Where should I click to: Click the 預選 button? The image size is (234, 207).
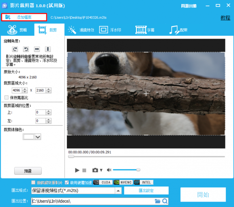pyautogui.click(x=28, y=171)
